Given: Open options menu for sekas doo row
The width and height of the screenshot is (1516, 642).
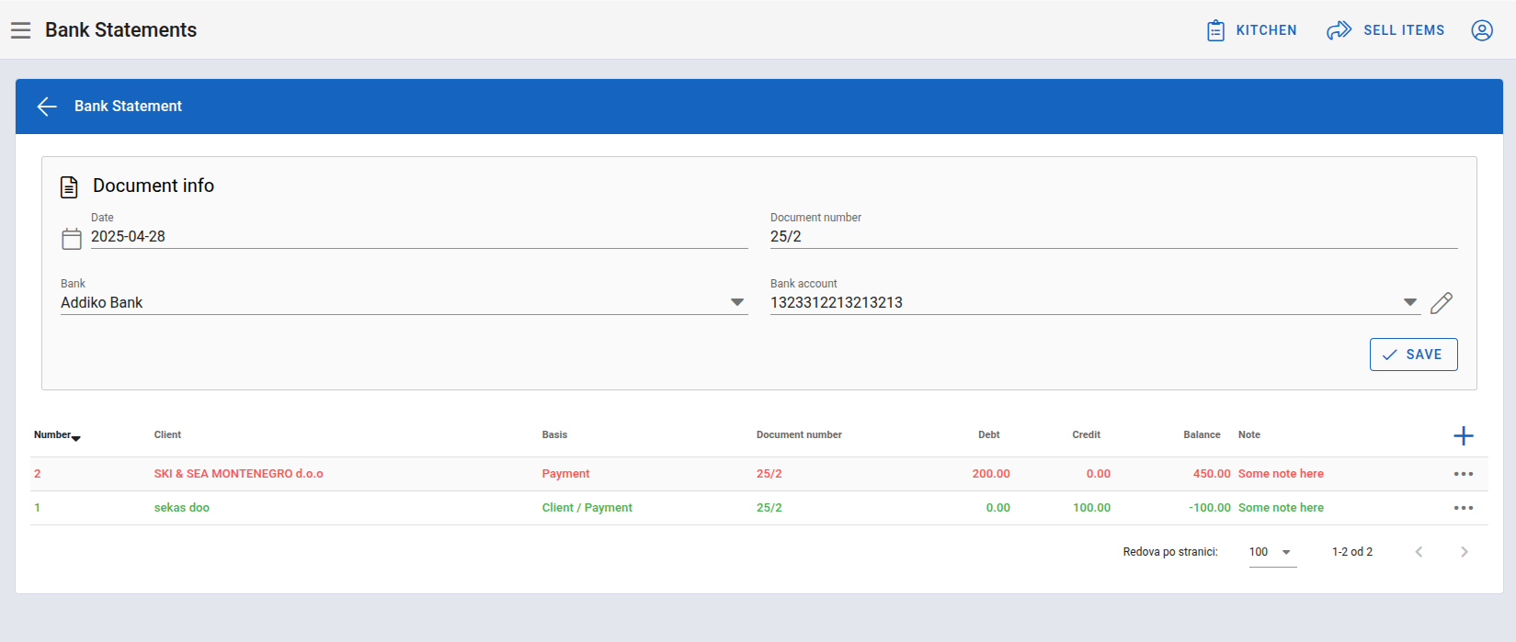Looking at the screenshot, I should (1463, 508).
